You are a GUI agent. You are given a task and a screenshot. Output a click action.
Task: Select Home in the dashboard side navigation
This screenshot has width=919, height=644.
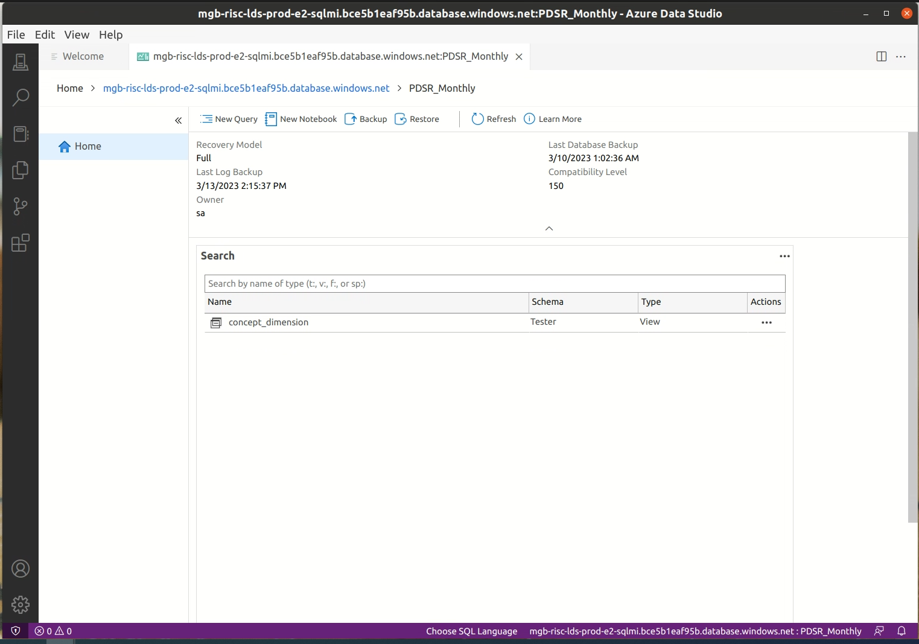coord(113,147)
